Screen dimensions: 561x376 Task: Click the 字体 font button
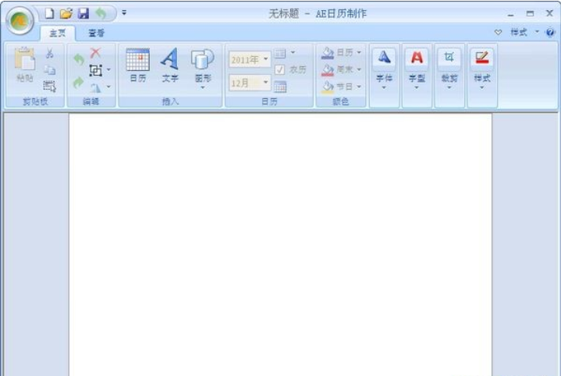384,69
